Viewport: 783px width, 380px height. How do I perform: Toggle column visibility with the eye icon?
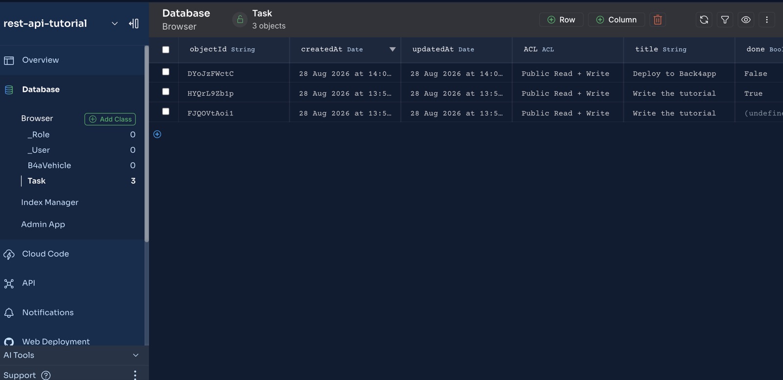(x=746, y=20)
